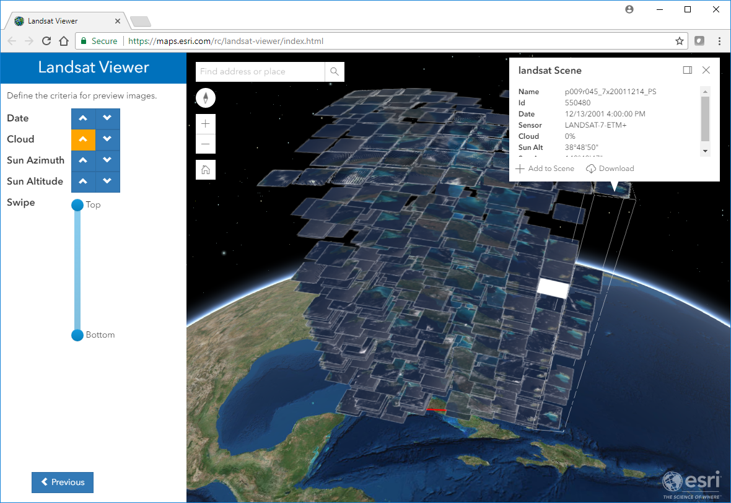
Task: Click popup scrollbar up arrow
Action: [706, 91]
